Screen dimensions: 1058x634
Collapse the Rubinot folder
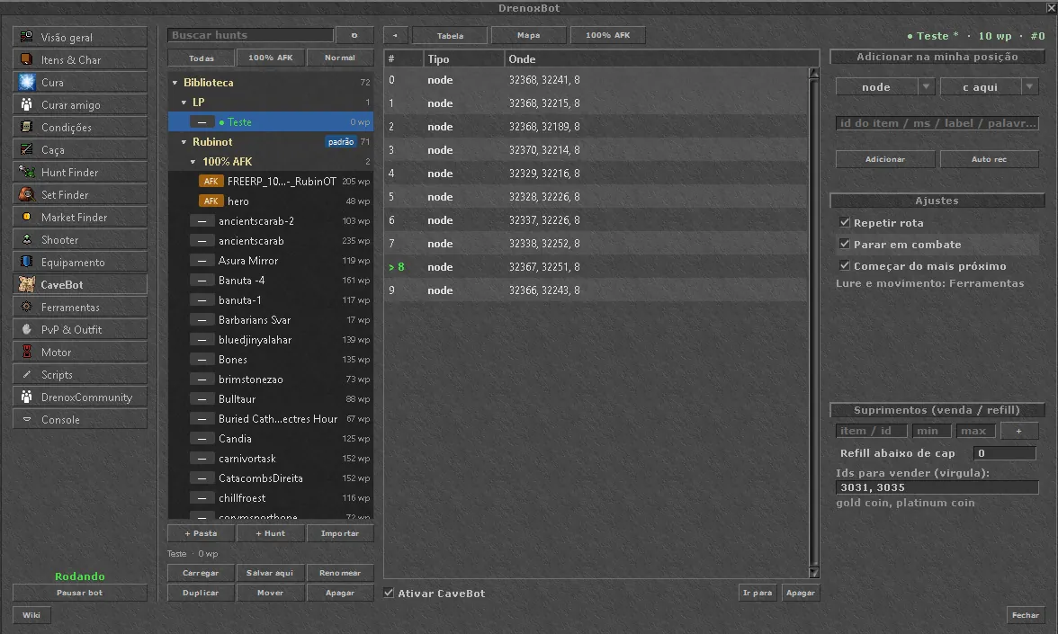pyautogui.click(x=184, y=142)
